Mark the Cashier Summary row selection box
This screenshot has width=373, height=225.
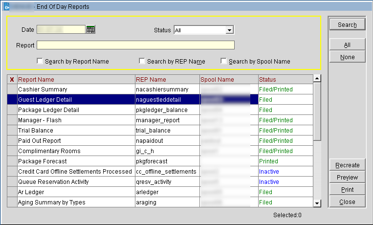(12, 90)
